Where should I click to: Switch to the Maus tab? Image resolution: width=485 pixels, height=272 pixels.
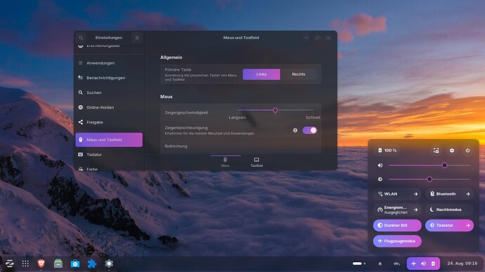coord(225,162)
